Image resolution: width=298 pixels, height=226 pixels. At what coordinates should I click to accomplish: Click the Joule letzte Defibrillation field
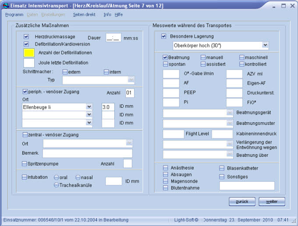point(29,63)
